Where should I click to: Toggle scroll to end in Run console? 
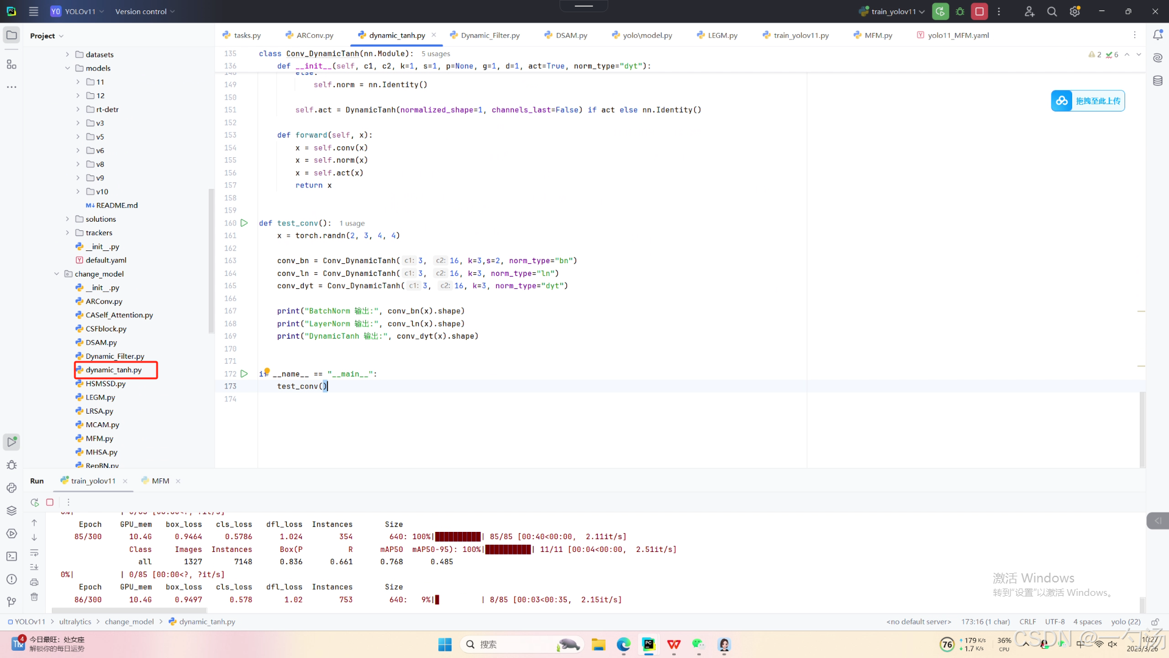click(35, 567)
